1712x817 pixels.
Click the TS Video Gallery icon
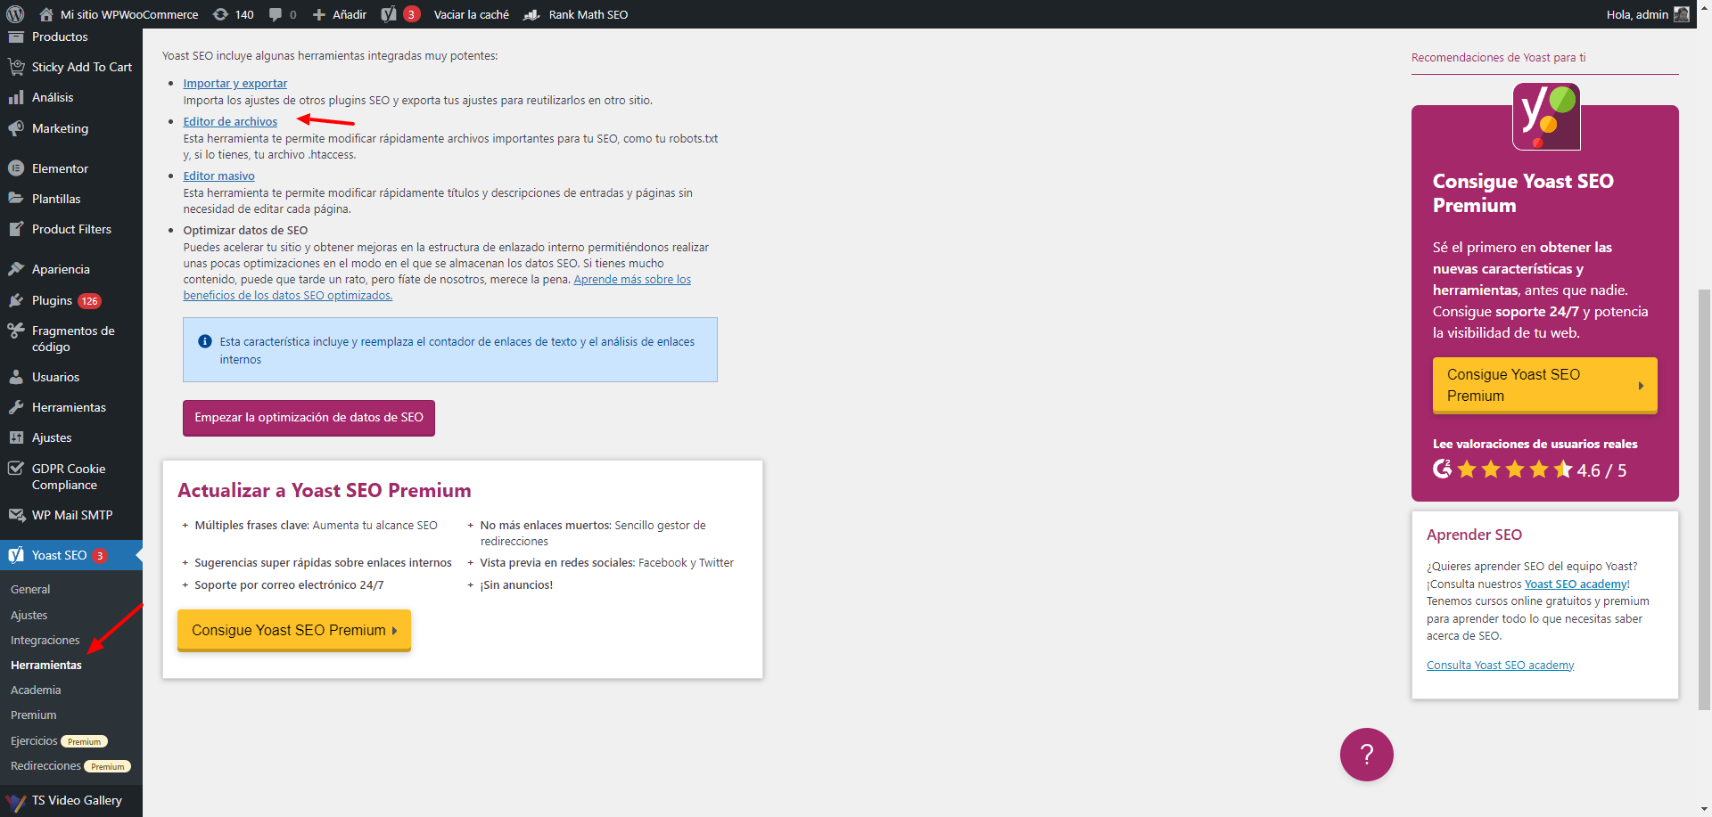point(16,801)
